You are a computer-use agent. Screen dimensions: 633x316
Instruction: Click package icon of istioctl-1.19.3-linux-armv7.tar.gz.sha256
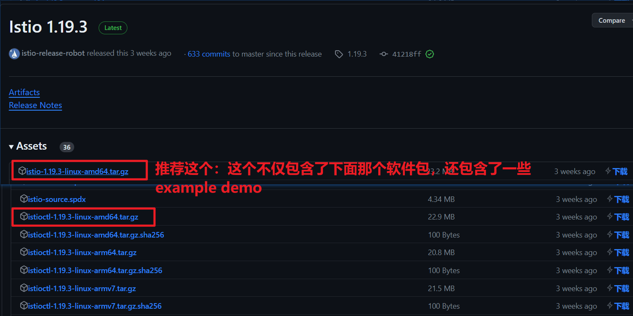pos(24,306)
